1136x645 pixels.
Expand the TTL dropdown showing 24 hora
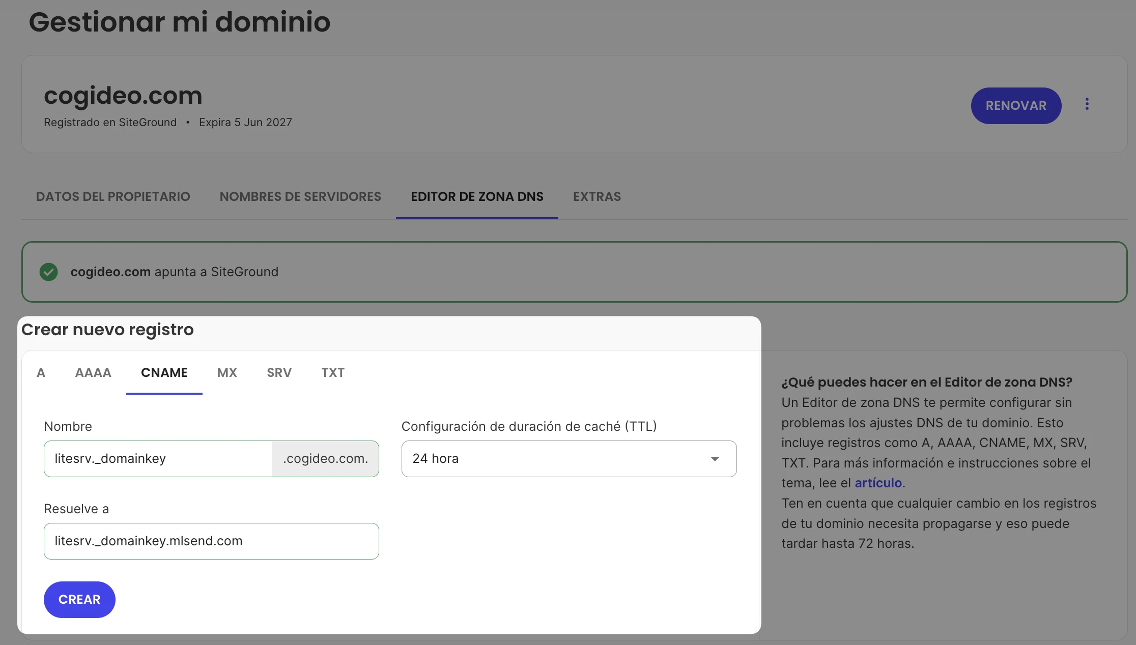pos(569,458)
